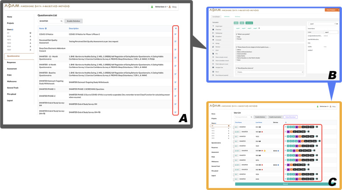The height and width of the screenshot is (190, 342).
Task: Click the edit icon for COVID-19 Notice
Action: pos(175,34)
